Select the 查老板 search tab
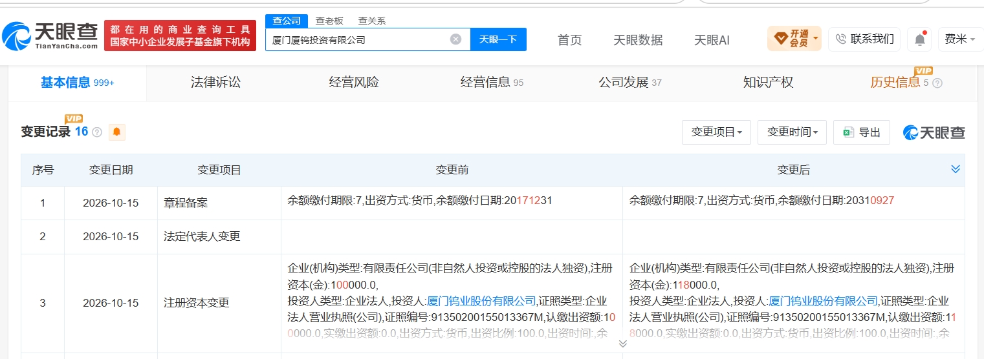Screen dimensions: 984x359 click(329, 21)
